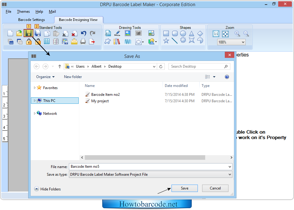294x210 pixels.
Task: Expand the Network tree node
Action: 35,114
